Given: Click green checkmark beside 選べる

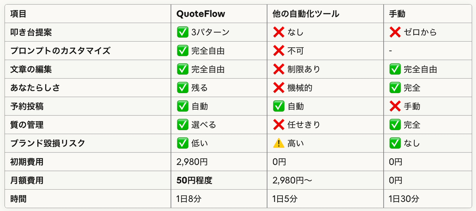Looking at the screenshot, I should click(182, 125).
